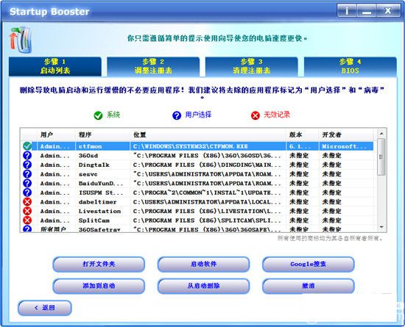Screen dimensions: 405x327
Task: Minimize the Startup Booster window
Action: (x=367, y=11)
